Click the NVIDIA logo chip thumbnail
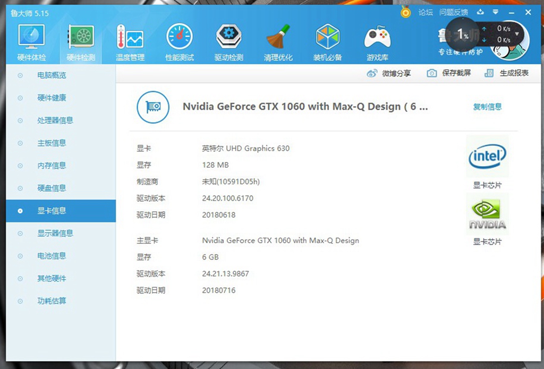This screenshot has width=544, height=369. click(487, 213)
